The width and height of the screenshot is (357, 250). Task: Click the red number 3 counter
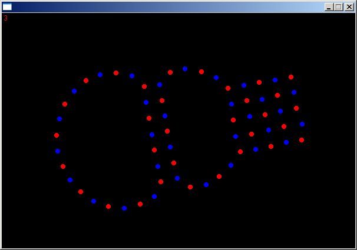[6, 18]
